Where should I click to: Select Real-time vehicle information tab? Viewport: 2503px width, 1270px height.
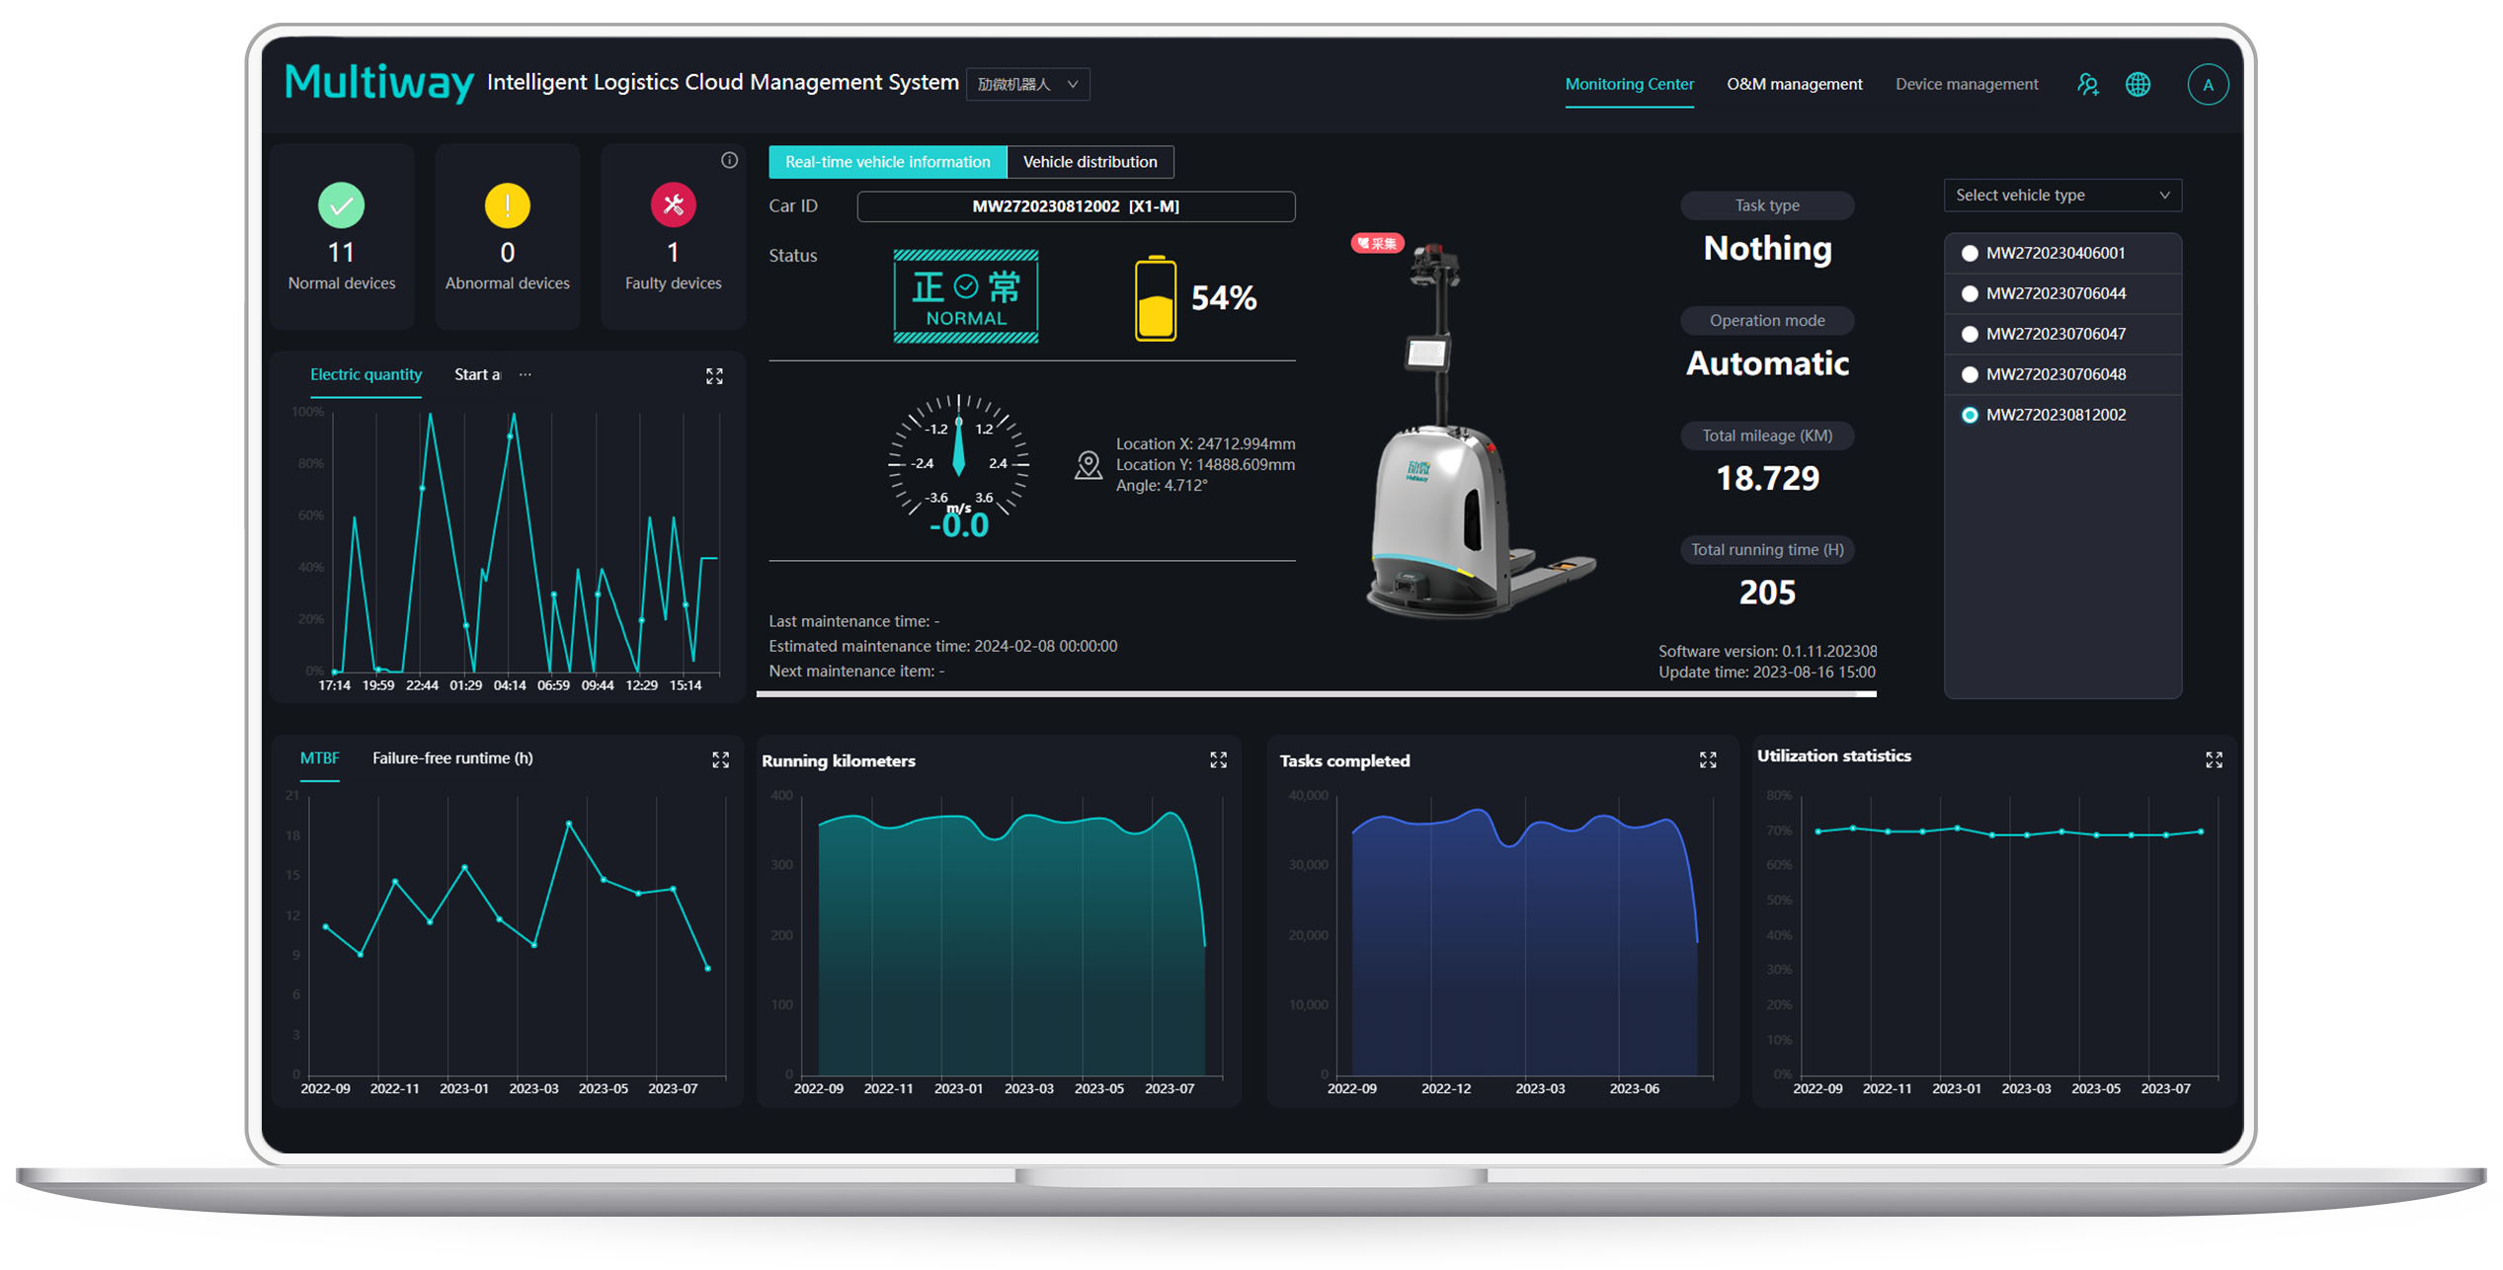tap(887, 162)
